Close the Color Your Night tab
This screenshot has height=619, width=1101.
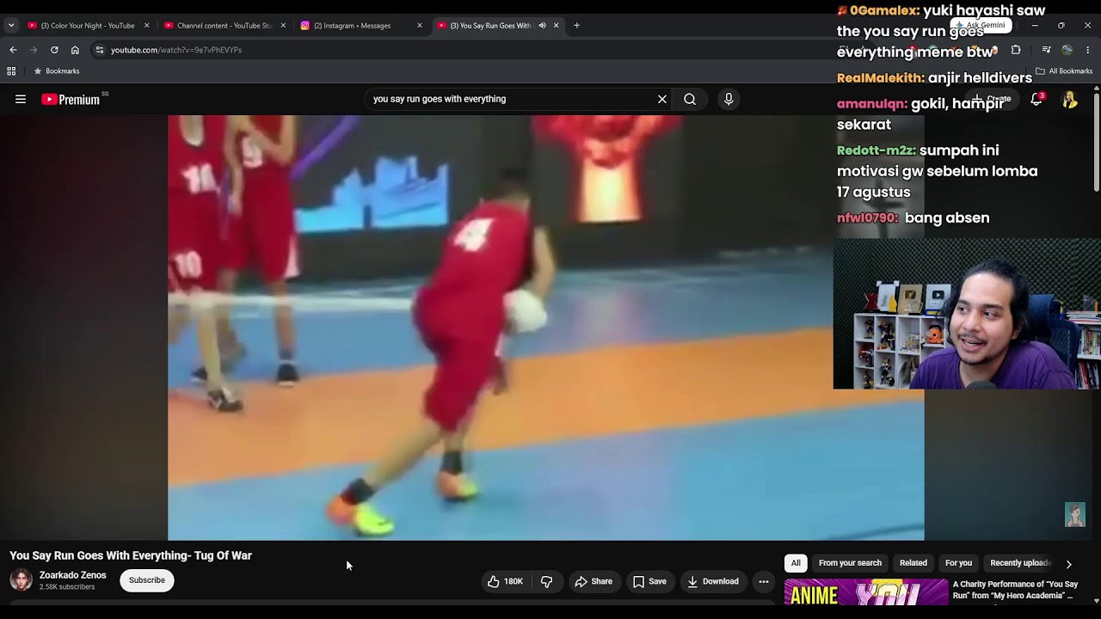click(146, 26)
